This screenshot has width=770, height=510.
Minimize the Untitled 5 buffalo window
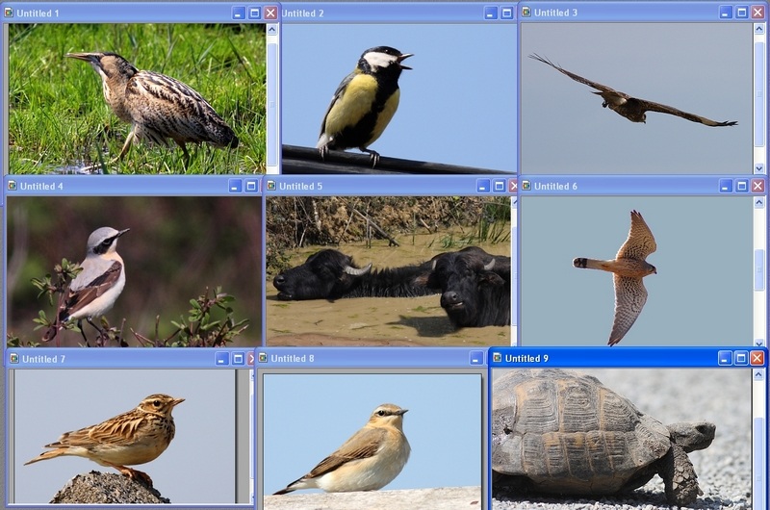click(x=483, y=186)
